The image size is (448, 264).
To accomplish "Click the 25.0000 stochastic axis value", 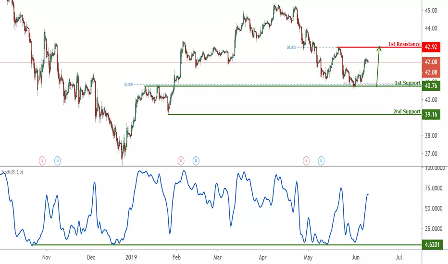I will [x=434, y=228].
